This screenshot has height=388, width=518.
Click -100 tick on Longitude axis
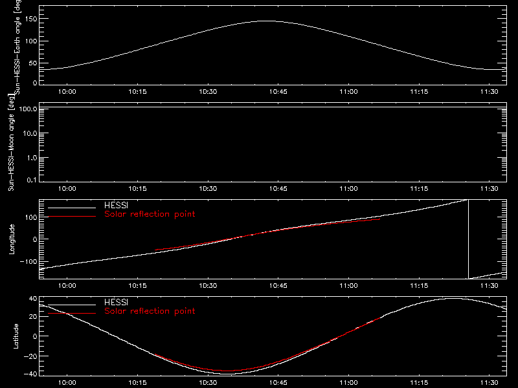pos(28,261)
